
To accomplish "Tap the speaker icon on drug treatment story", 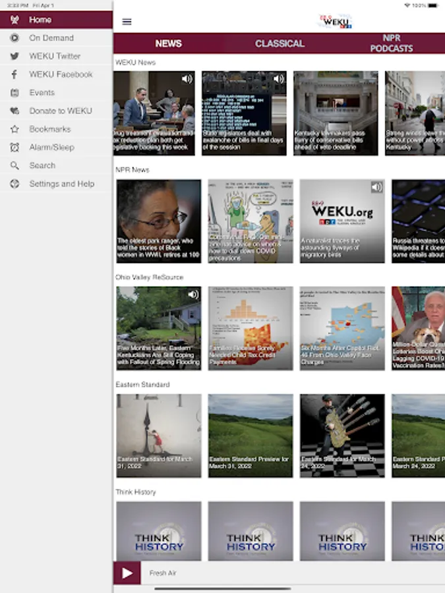I will point(187,78).
